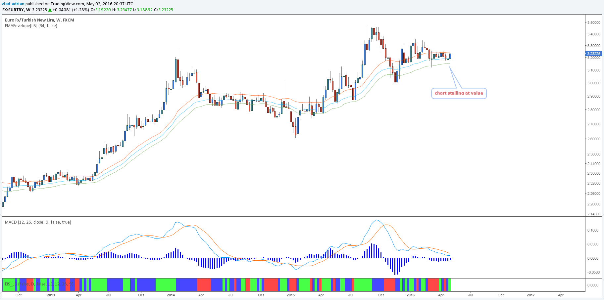Click the low price L:3.18892 value
The image size is (604, 300).
tap(143, 10)
